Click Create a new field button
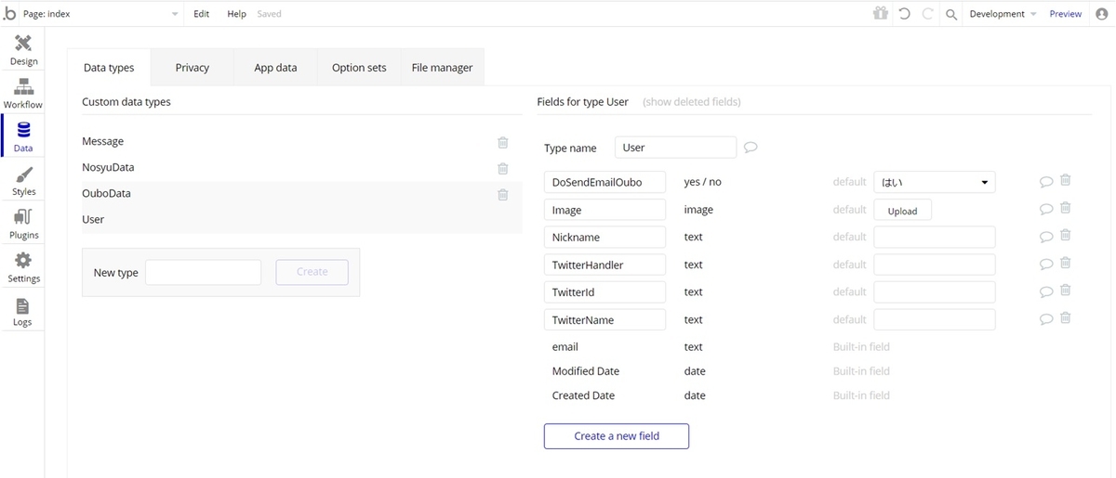Image resolution: width=1116 pixels, height=478 pixels. [616, 436]
